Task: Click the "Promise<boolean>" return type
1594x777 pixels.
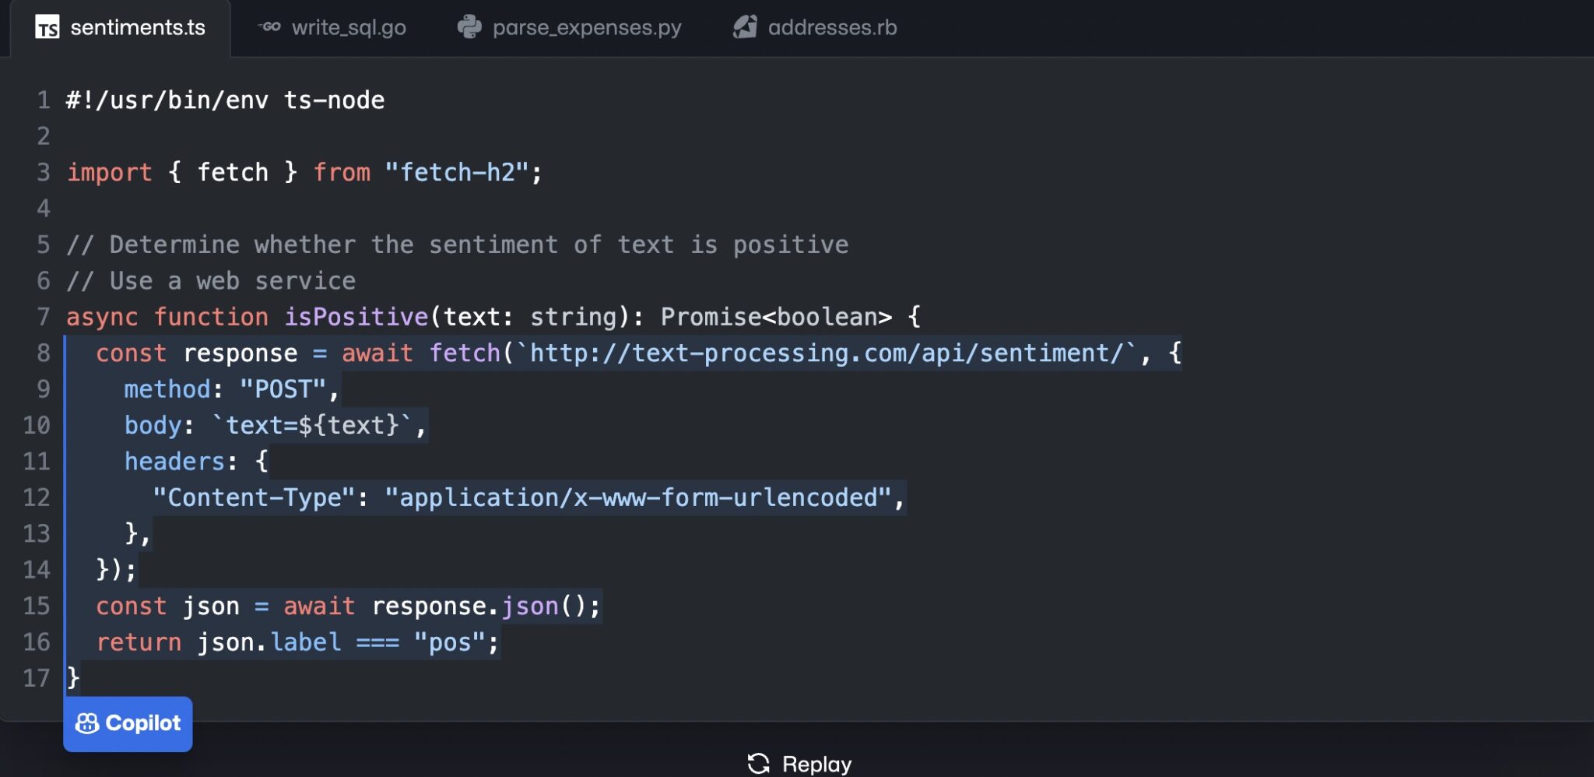Action: [776, 317]
